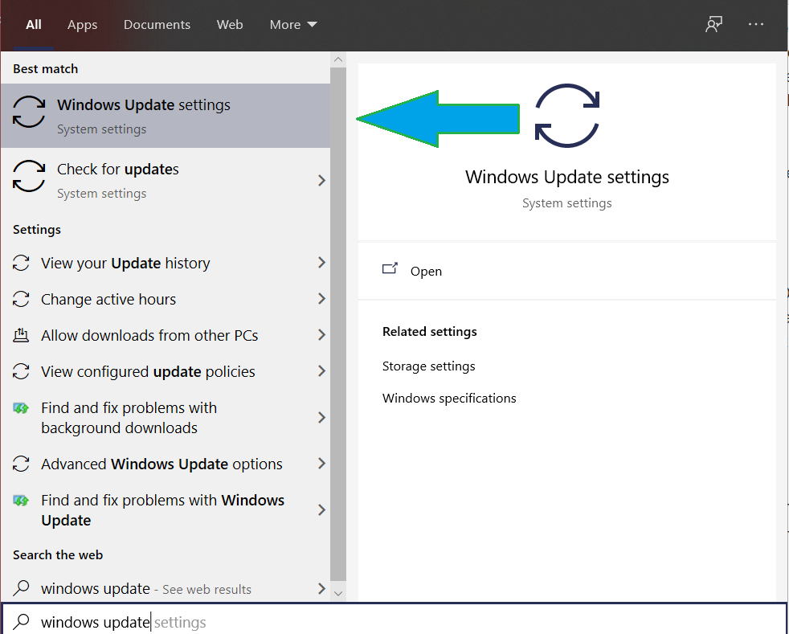Click the troubleshooter icon for background downloads
Image resolution: width=789 pixels, height=634 pixels.
point(21,408)
